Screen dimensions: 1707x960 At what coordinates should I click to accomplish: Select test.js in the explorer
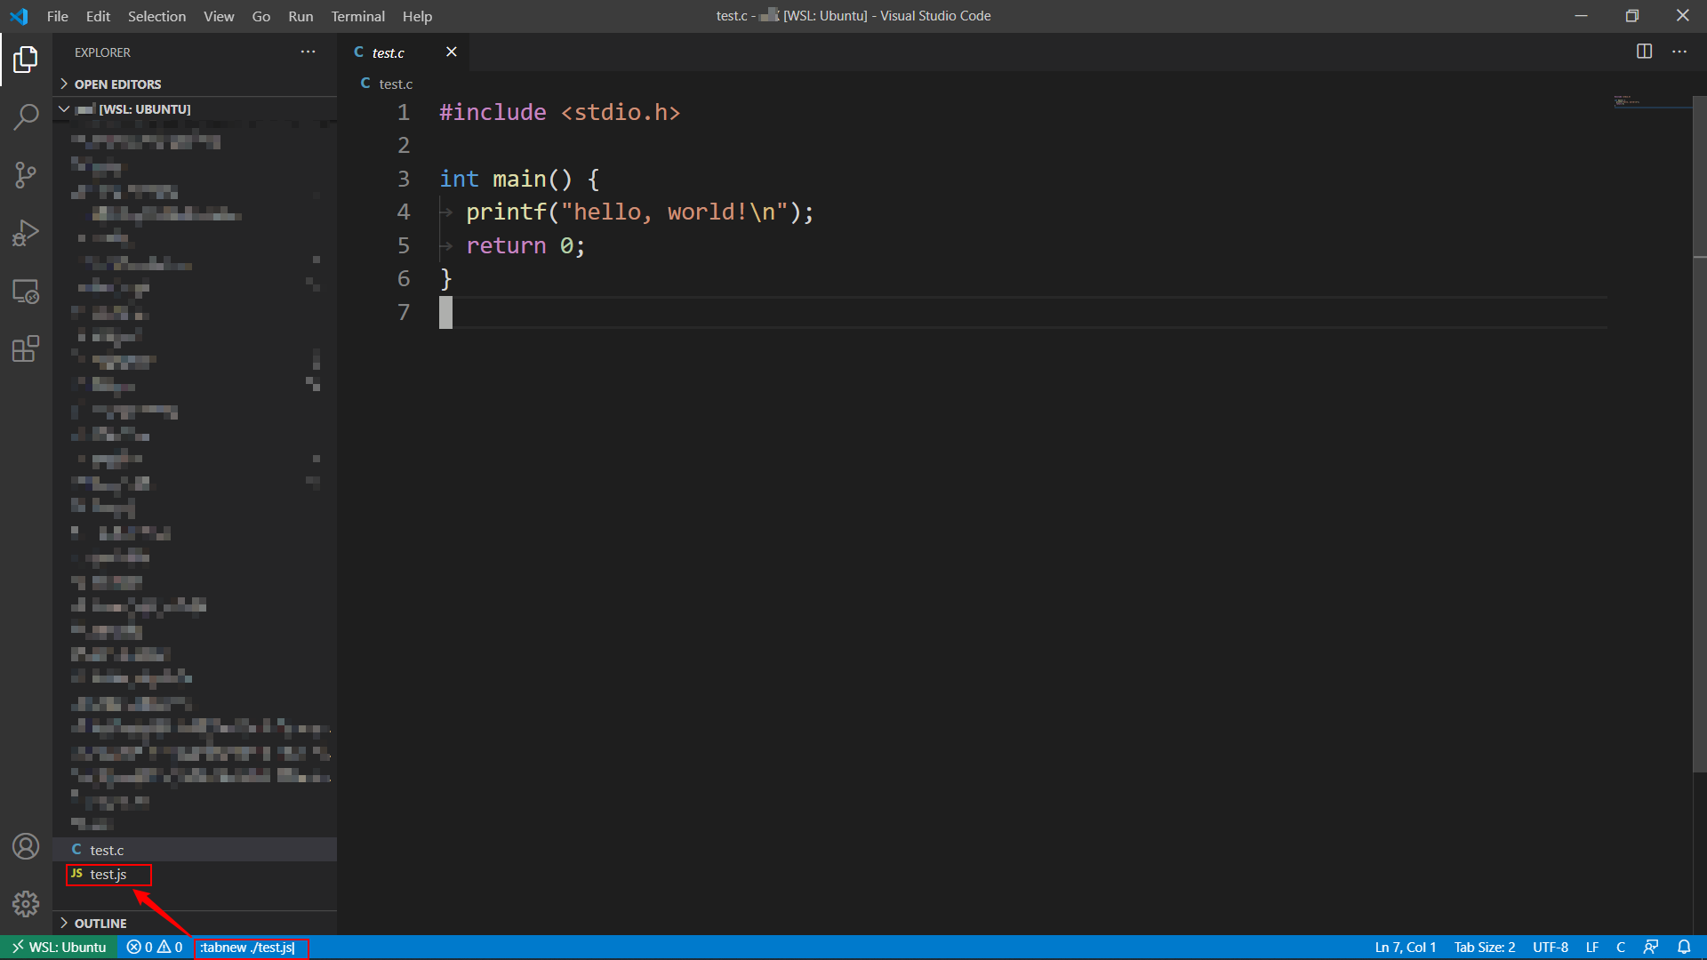pyautogui.click(x=108, y=874)
